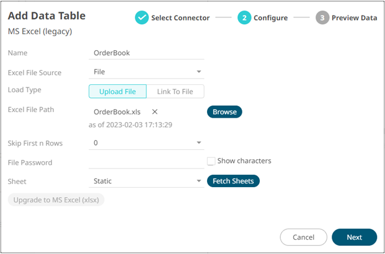385x254 pixels.
Task: Select the Upload File load type
Action: (118, 92)
